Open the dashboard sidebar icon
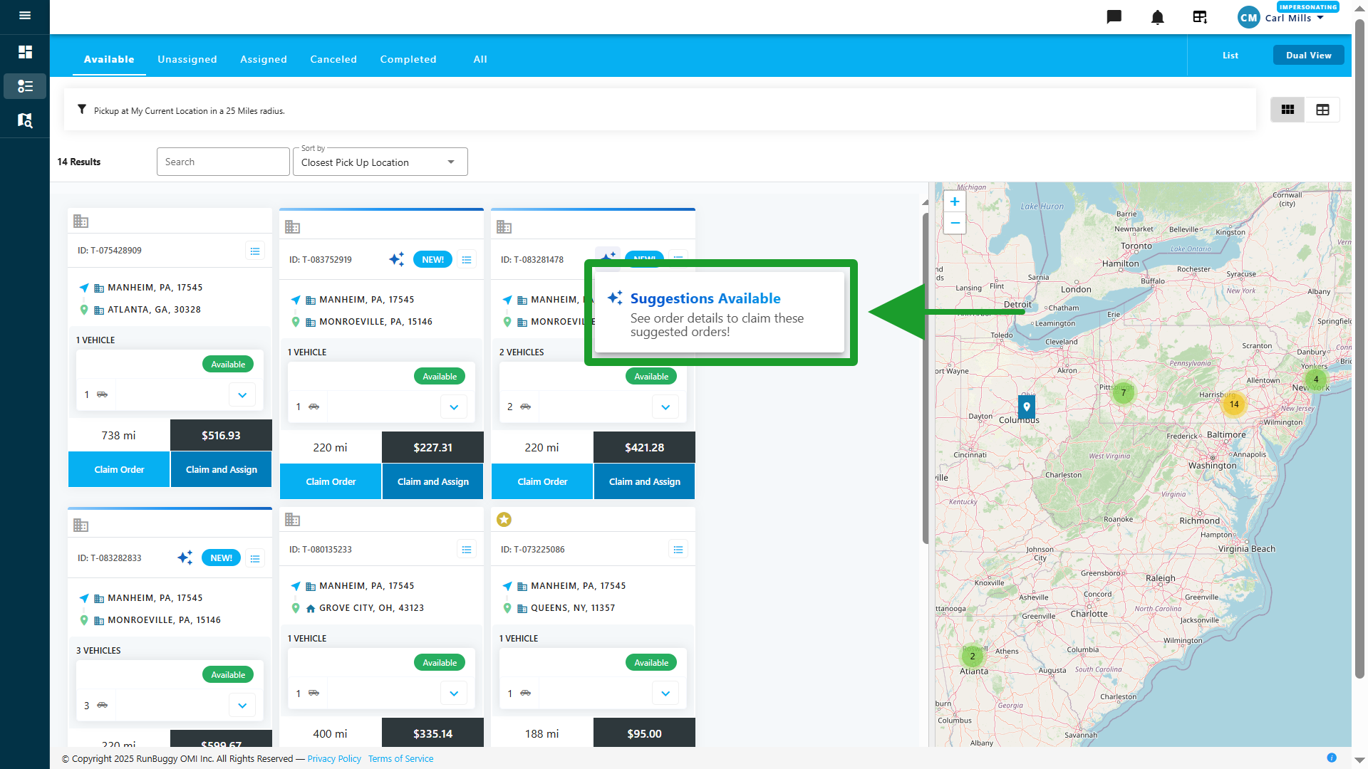 click(x=25, y=52)
